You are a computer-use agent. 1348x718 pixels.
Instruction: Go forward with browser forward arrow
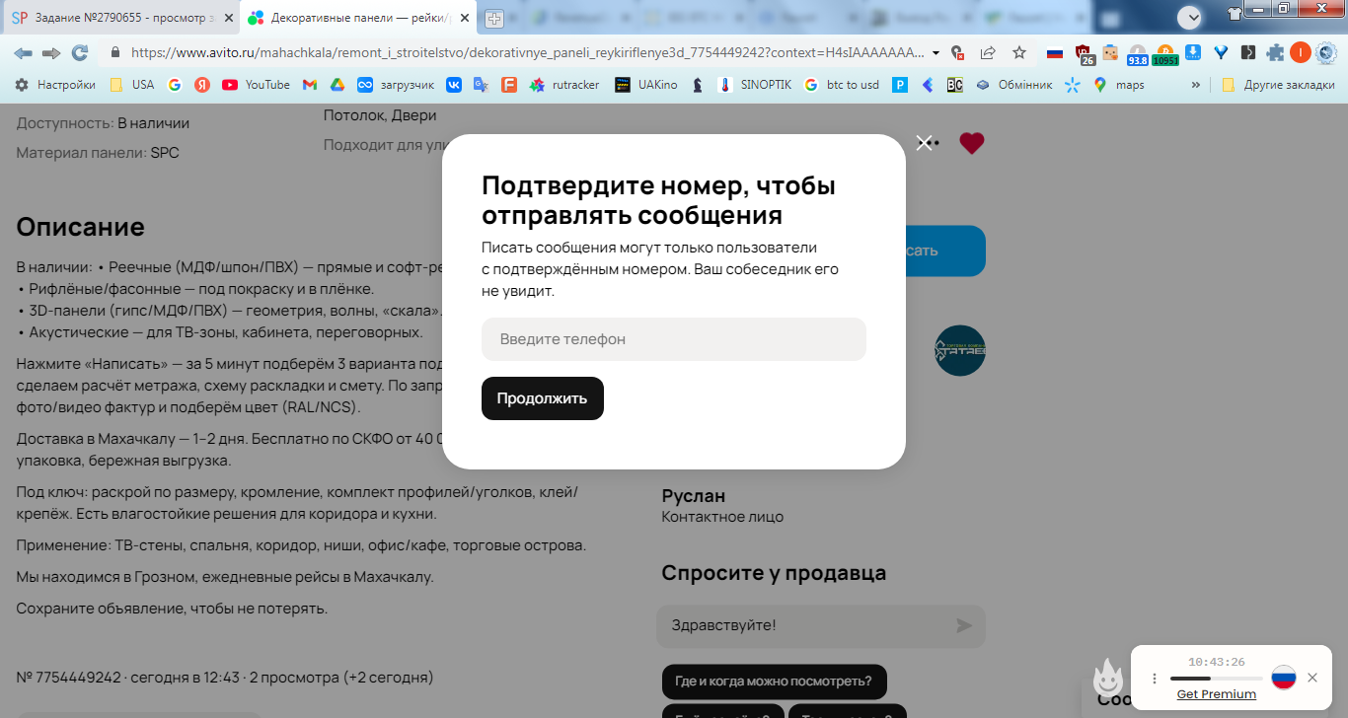pyautogui.click(x=51, y=52)
